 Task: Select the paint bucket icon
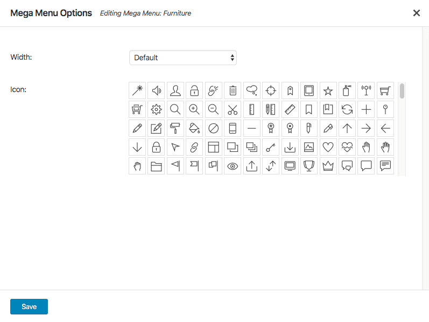click(194, 128)
